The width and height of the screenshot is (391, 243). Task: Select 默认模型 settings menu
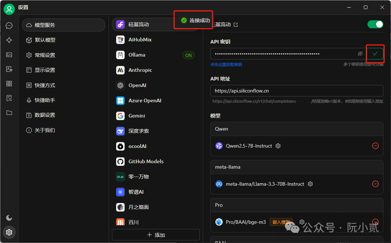tap(64, 40)
